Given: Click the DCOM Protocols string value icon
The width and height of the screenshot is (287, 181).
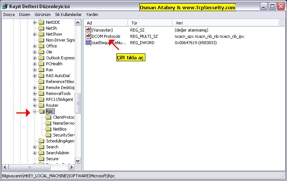Looking at the screenshot, I should (x=88, y=36).
